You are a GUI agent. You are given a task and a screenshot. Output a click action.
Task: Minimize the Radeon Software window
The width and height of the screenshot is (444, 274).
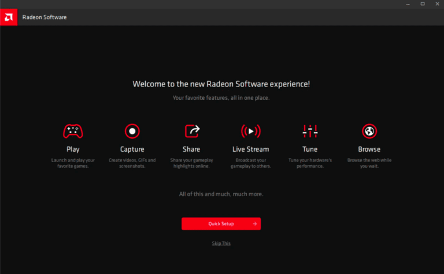(x=407, y=3)
